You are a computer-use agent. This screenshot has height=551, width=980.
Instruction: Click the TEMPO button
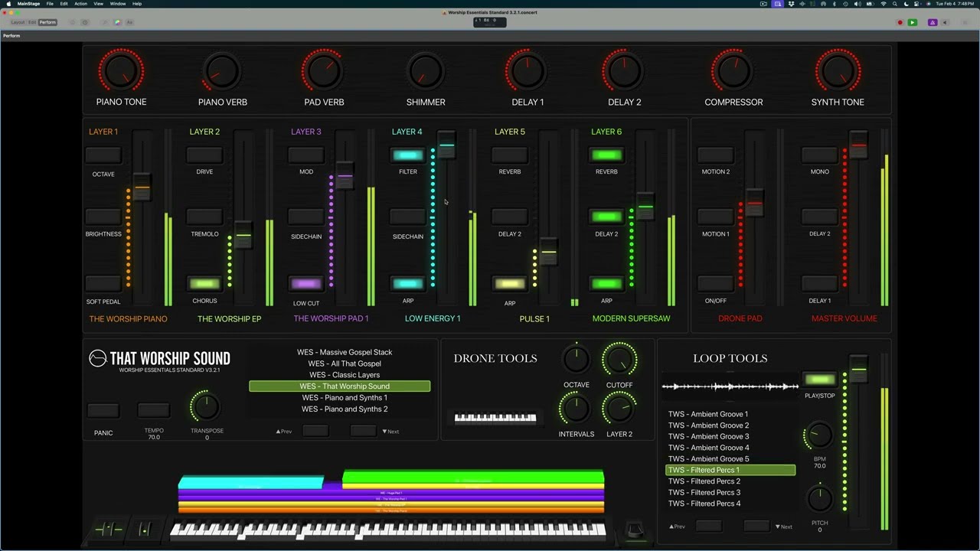pyautogui.click(x=154, y=411)
